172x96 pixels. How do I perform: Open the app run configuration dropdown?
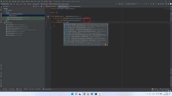tap(121, 4)
